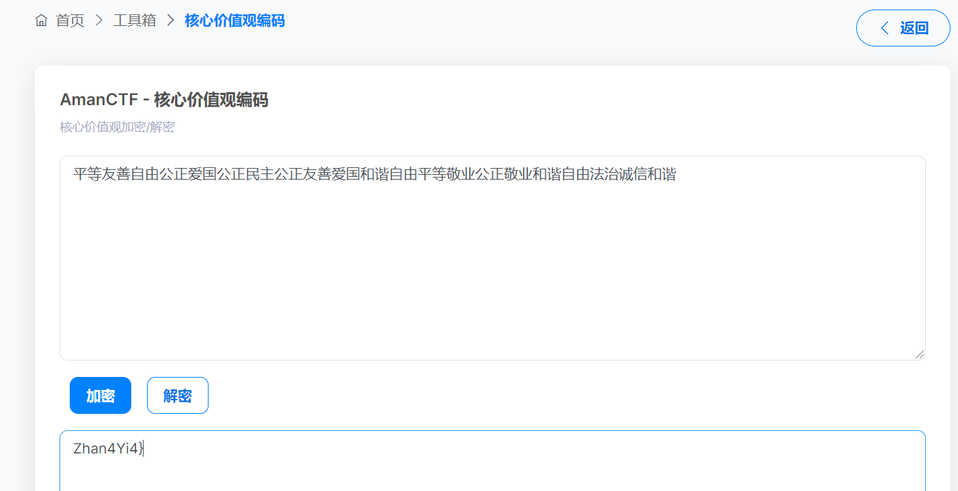Click the 返回 back button

pyautogui.click(x=903, y=28)
